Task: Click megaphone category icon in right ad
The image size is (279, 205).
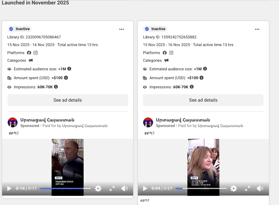Action: tap(166, 61)
